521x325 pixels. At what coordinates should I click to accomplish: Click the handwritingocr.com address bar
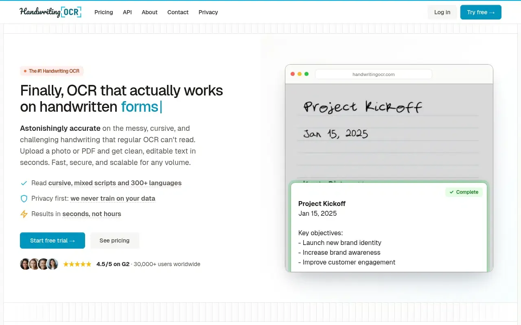[x=374, y=74]
